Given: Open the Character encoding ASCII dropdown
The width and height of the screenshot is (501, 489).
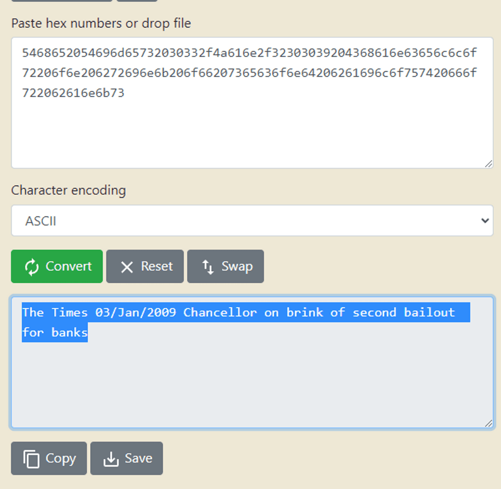Looking at the screenshot, I should [x=252, y=221].
